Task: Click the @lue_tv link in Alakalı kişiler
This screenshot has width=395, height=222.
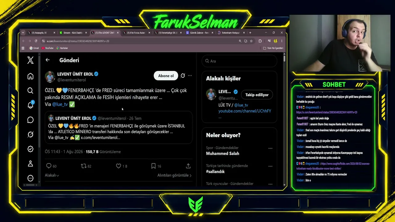Action: 241,105
